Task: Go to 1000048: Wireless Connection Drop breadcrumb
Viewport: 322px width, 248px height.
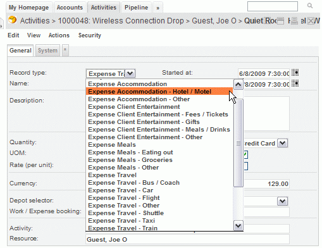Action: [121, 21]
